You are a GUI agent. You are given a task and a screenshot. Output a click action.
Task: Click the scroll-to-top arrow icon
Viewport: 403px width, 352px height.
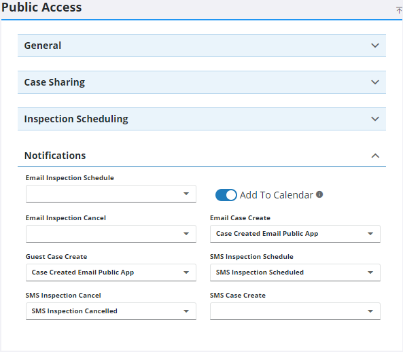click(399, 10)
